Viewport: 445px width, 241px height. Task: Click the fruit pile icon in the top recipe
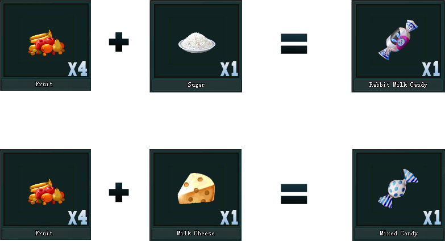[x=46, y=43]
